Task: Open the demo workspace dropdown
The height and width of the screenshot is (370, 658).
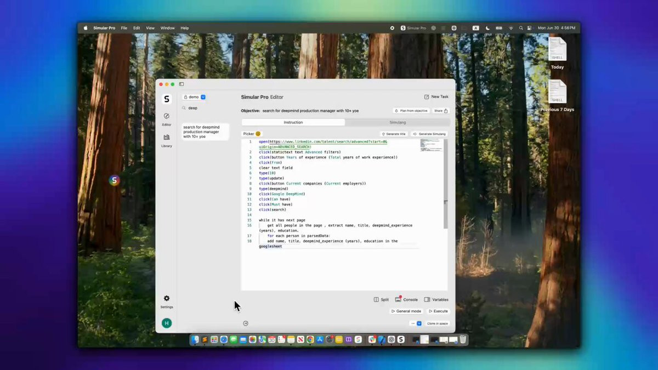Action: click(194, 97)
